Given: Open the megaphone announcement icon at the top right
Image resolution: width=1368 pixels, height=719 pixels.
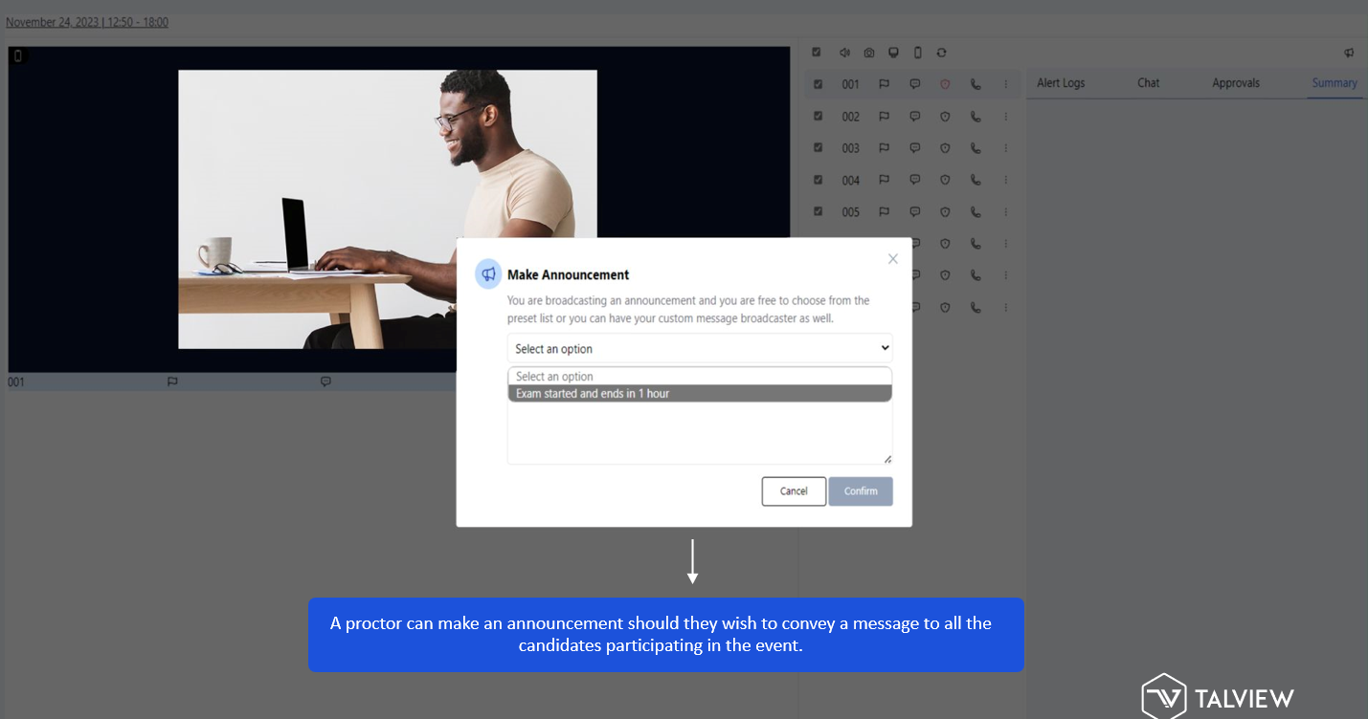Looking at the screenshot, I should (1349, 53).
